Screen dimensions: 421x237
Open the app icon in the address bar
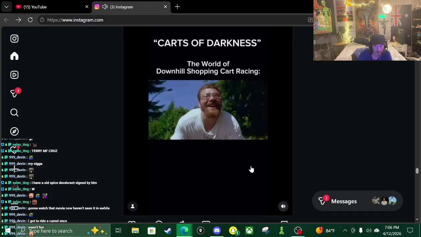[310, 20]
